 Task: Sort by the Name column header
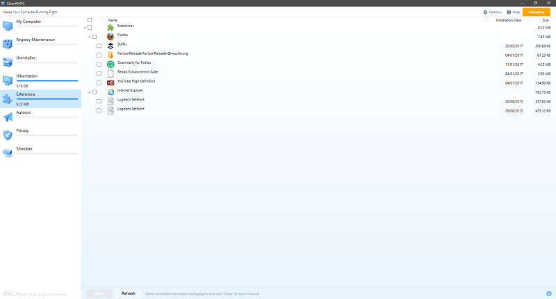coord(113,20)
